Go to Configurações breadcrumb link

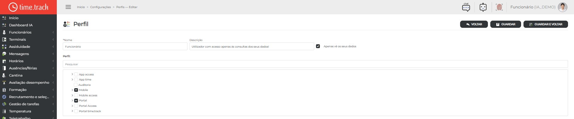pyautogui.click(x=100, y=7)
